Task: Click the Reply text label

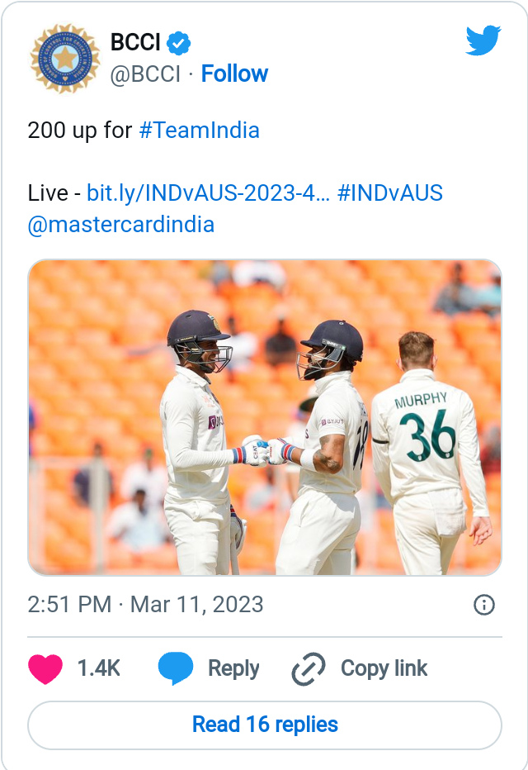Action: [233, 668]
